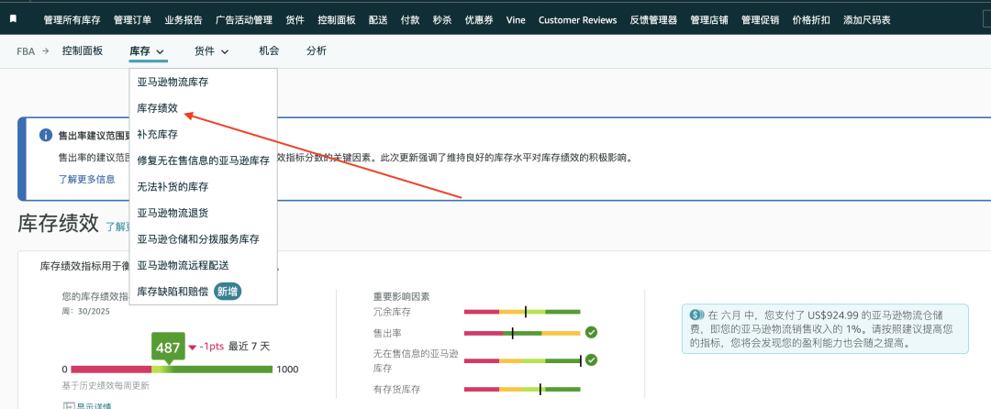The height and width of the screenshot is (409, 991).
Task: Go to FBA breadcrumb link
Action: click(26, 51)
